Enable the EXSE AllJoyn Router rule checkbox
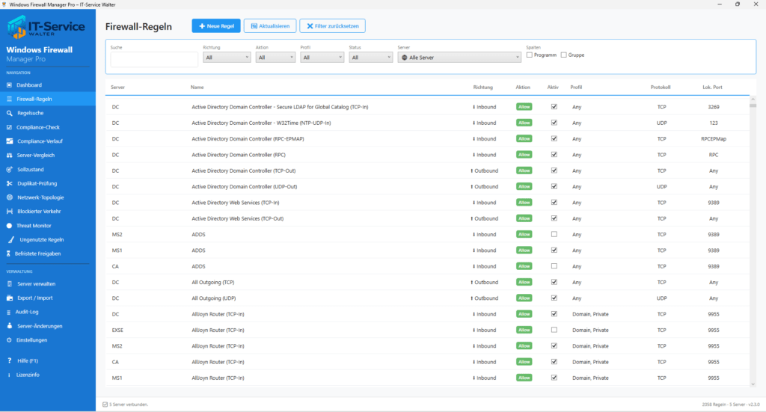Image resolution: width=766 pixels, height=412 pixels. (554, 330)
